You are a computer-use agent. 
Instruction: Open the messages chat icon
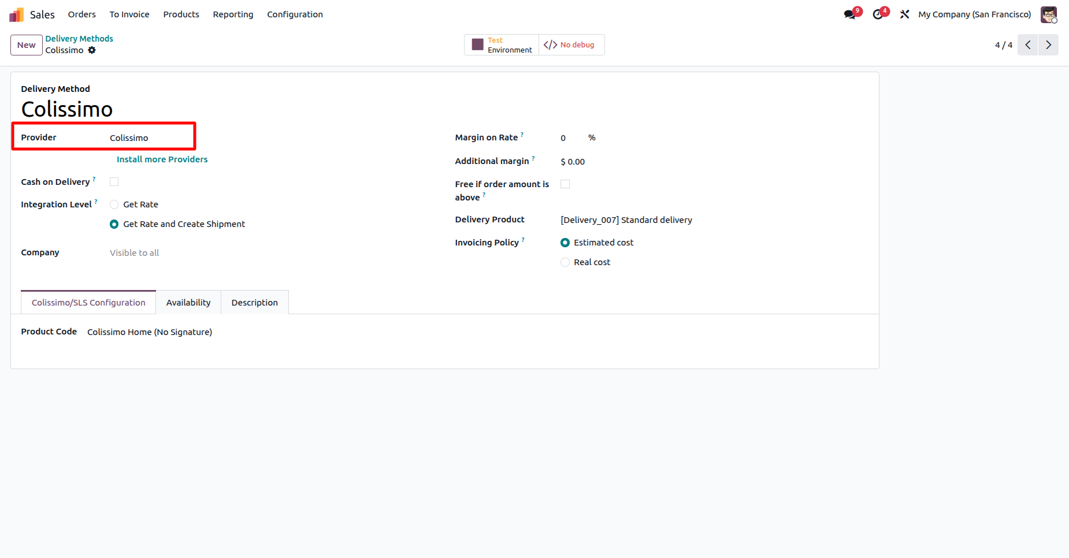coord(849,14)
